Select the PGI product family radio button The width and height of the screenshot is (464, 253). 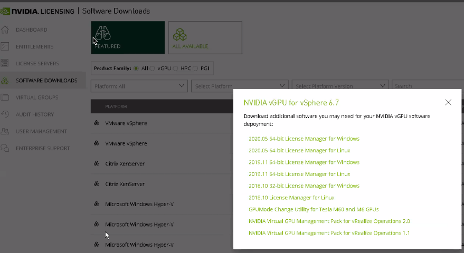coord(195,69)
